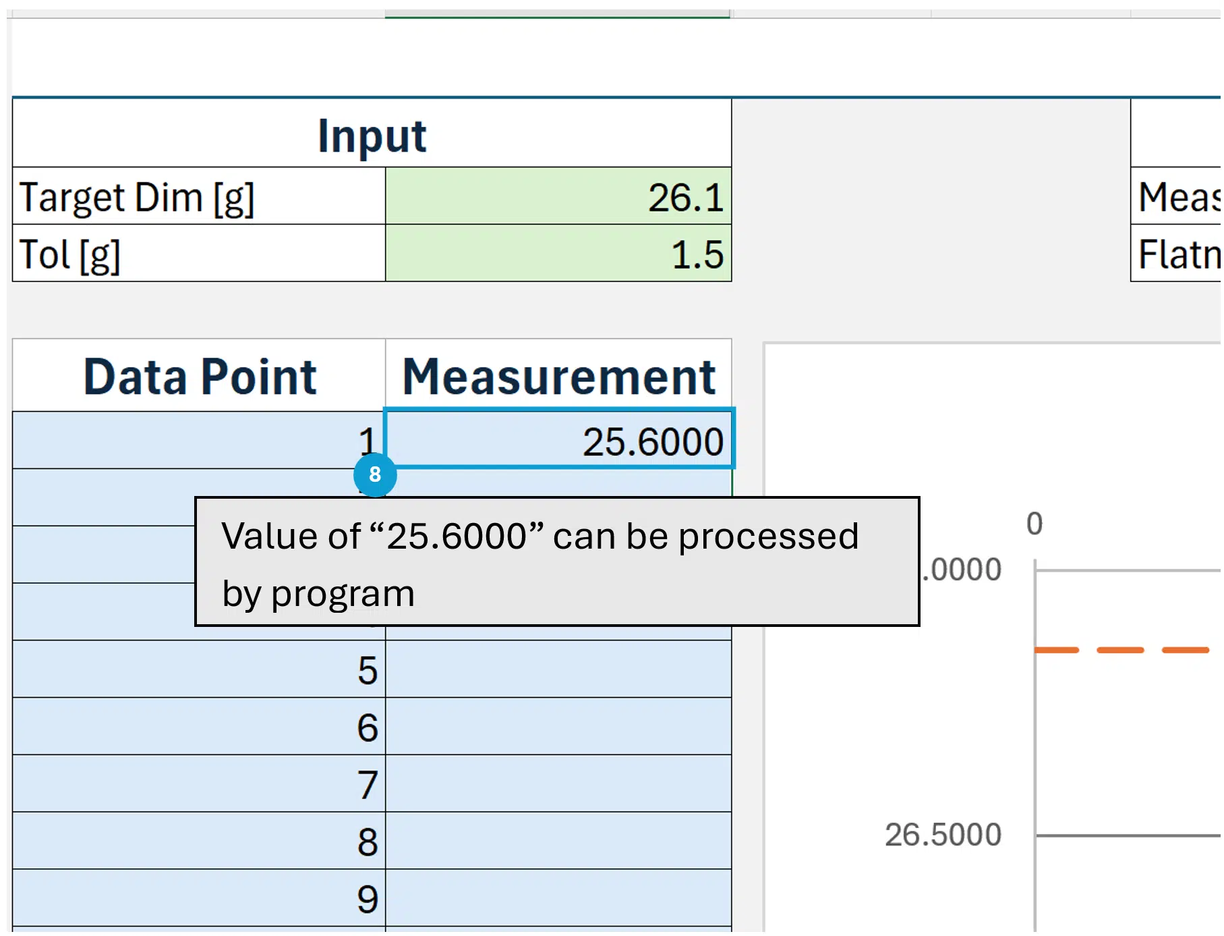This screenshot has height=936, width=1224.
Task: Click empty Measurement cell for data point 6
Action: [x=558, y=727]
